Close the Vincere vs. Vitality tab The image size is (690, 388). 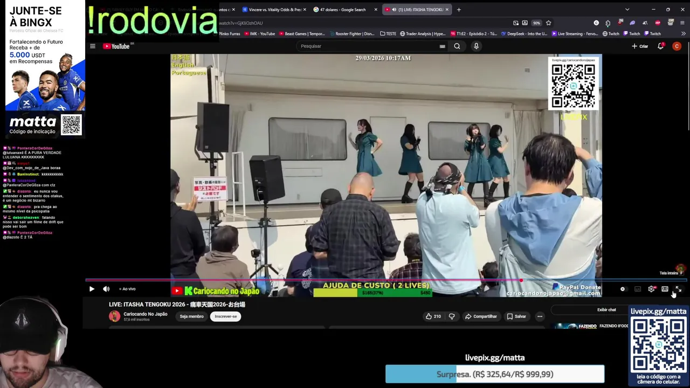305,10
